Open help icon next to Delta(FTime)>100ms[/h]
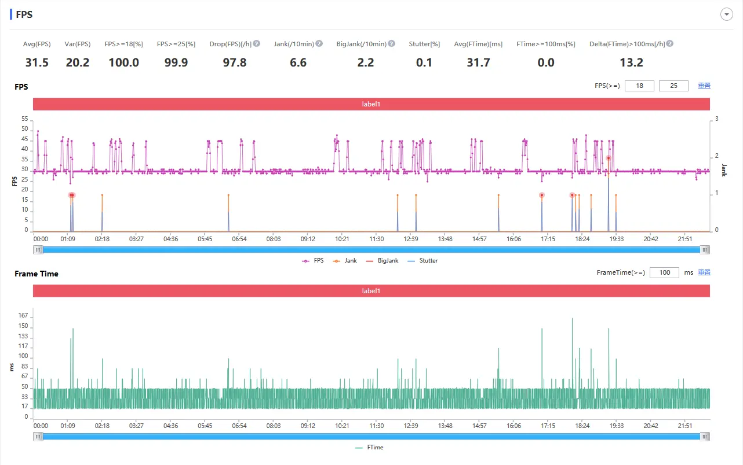The width and height of the screenshot is (743, 465). (670, 44)
